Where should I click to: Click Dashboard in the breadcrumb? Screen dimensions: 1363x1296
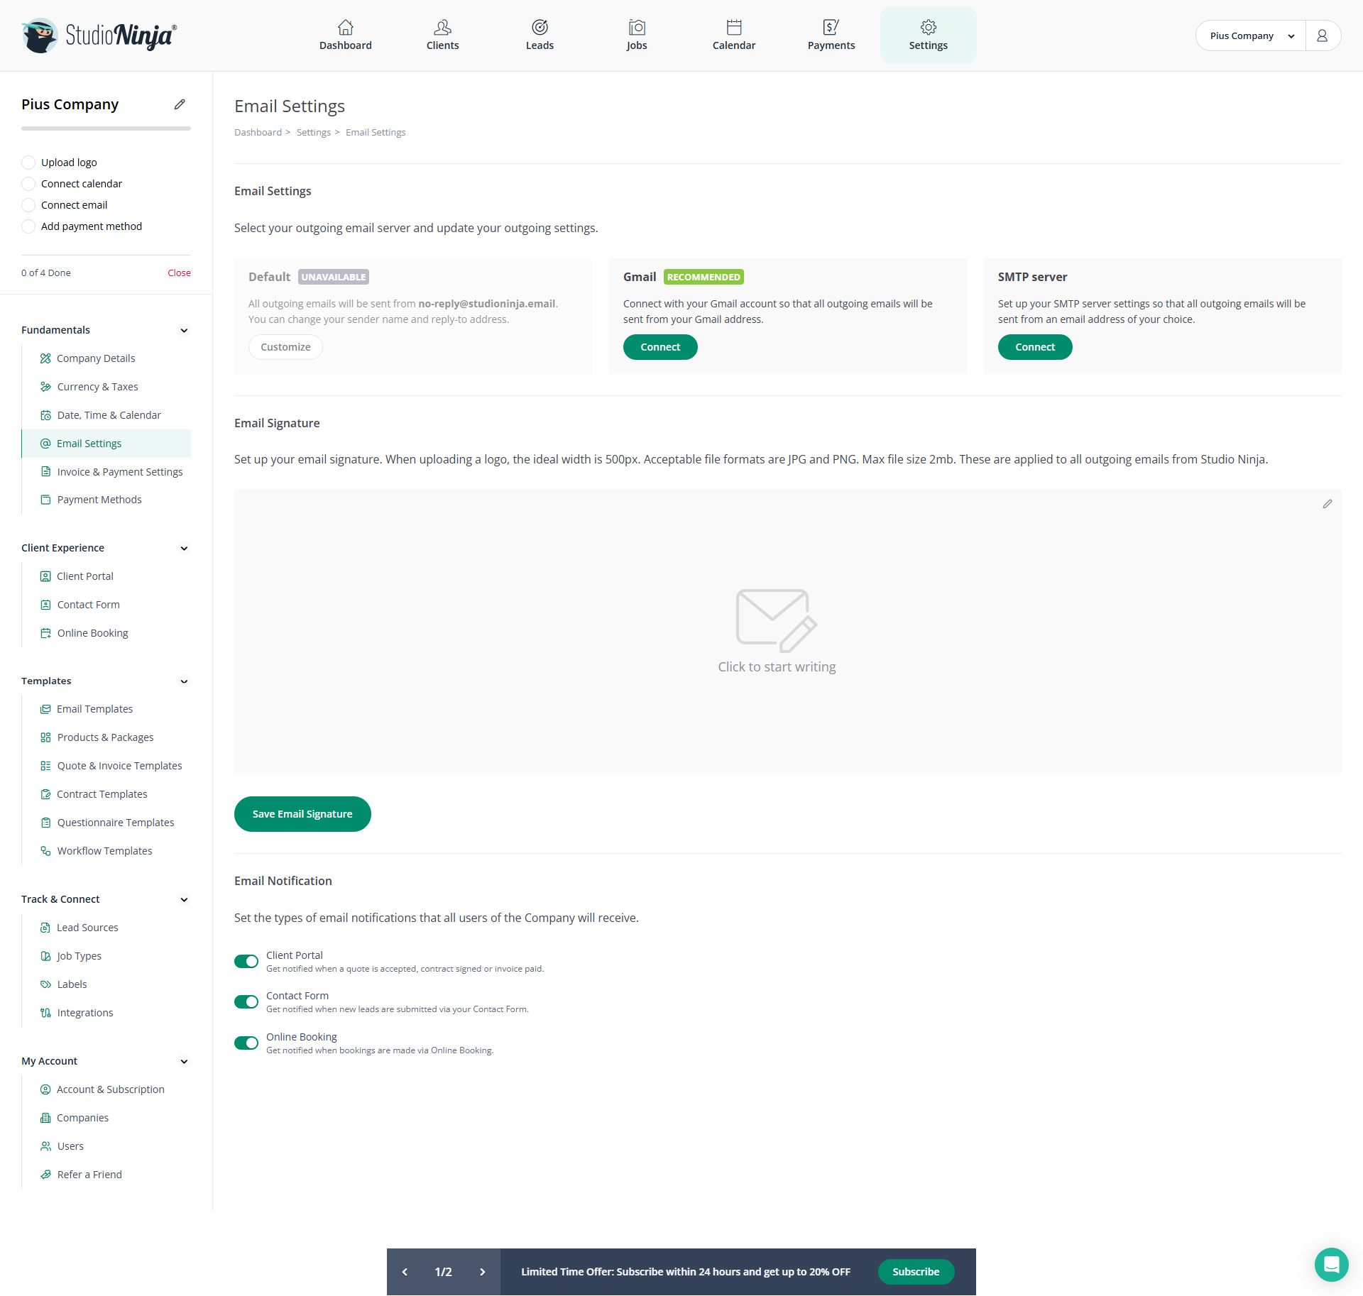tap(258, 132)
